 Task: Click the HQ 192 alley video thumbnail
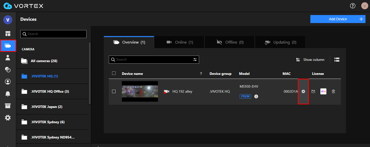pyautogui.click(x=140, y=91)
